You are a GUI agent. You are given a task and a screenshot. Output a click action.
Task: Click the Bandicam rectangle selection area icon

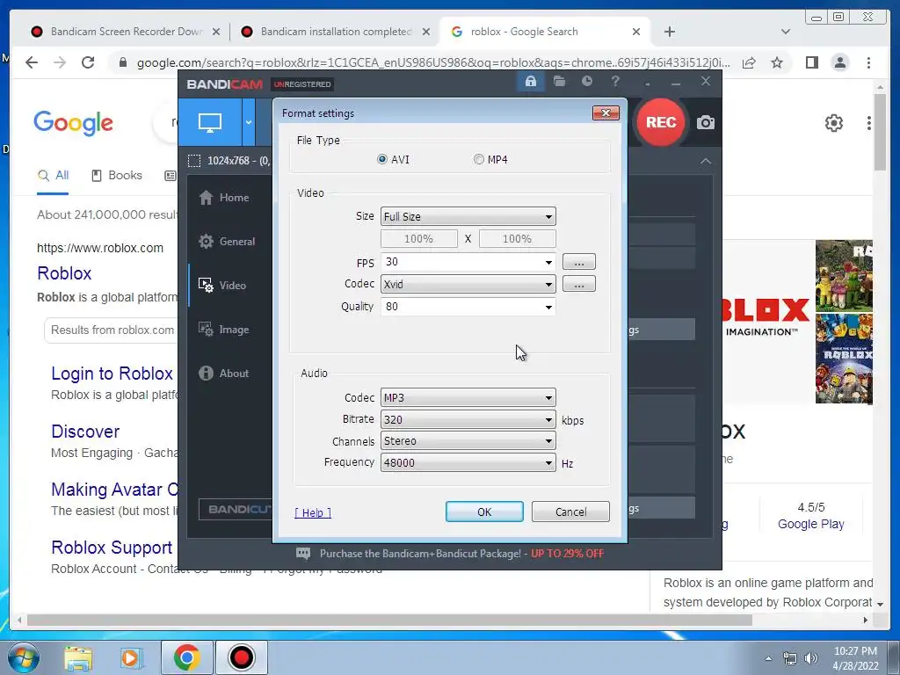pos(194,161)
